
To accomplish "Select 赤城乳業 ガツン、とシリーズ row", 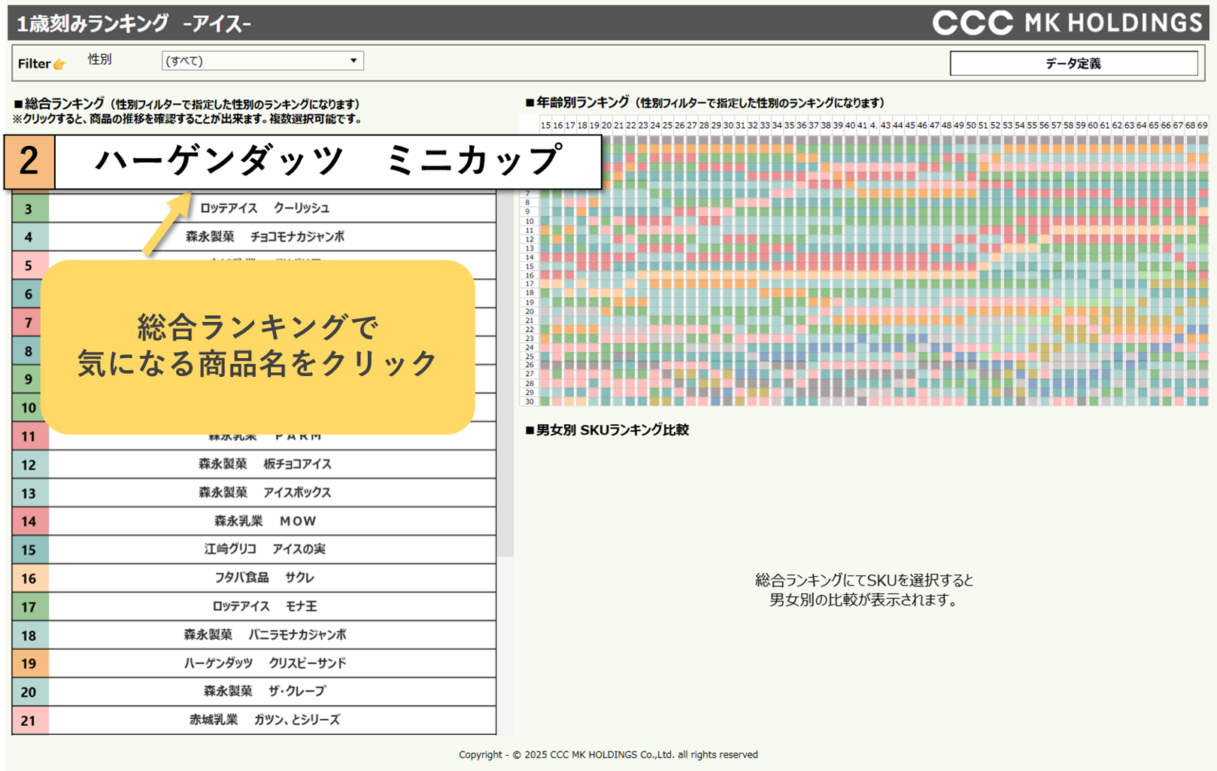I will point(272,720).
